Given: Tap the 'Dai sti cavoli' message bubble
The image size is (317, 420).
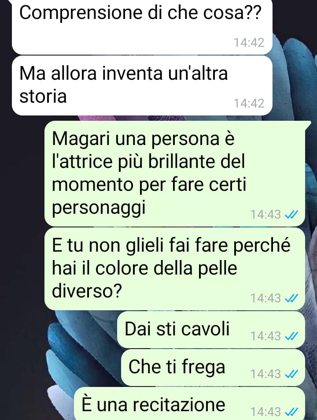Looking at the screenshot, I should (211, 330).
